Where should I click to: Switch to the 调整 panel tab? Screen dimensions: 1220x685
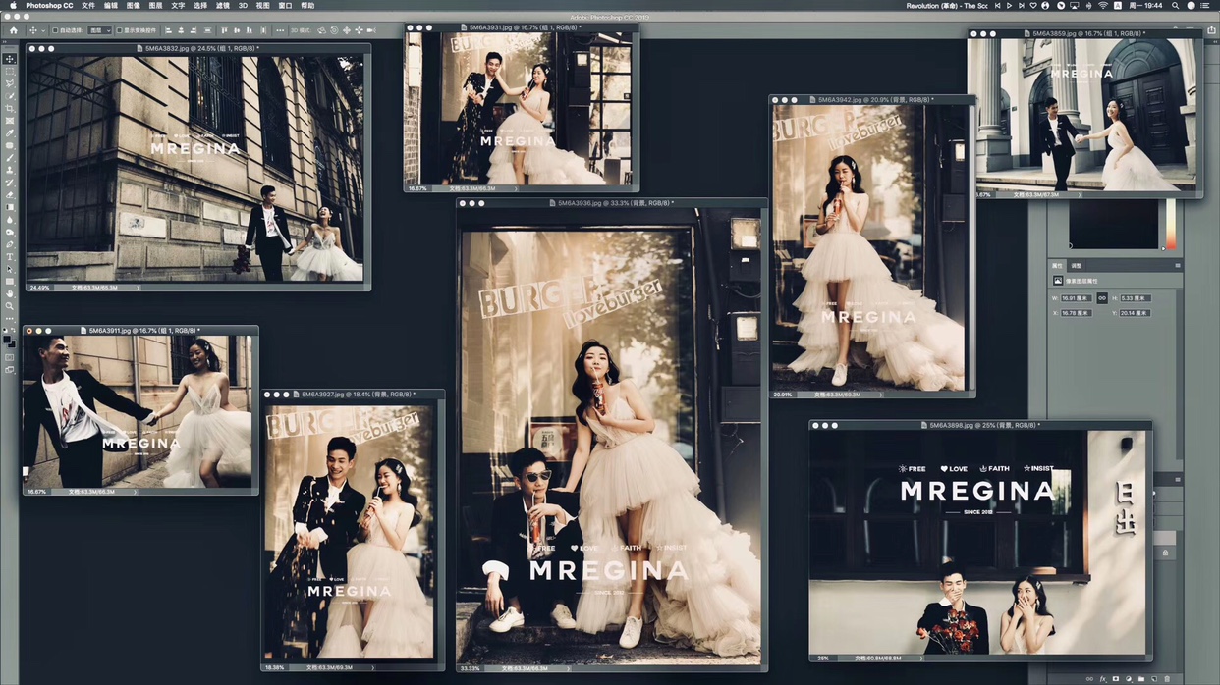(1077, 266)
